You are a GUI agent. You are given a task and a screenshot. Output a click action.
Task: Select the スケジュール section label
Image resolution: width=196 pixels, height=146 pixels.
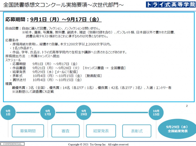tap(14, 60)
